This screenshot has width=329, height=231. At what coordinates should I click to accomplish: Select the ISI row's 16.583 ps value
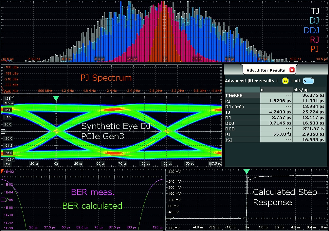[x=309, y=140]
